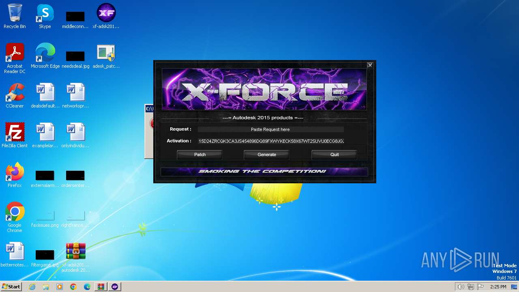Image resolution: width=519 pixels, height=292 pixels.
Task: Open the volume tray icon
Action: coord(461,287)
